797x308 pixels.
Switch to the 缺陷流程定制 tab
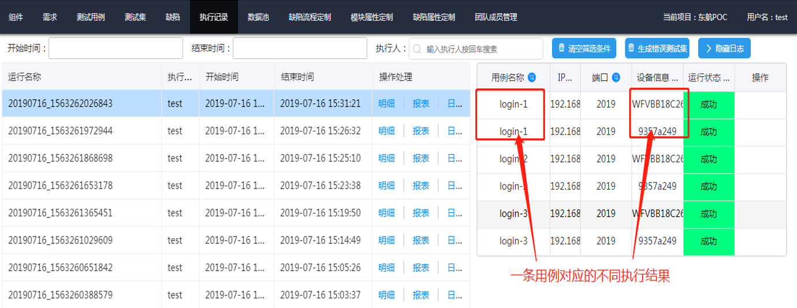tap(310, 17)
